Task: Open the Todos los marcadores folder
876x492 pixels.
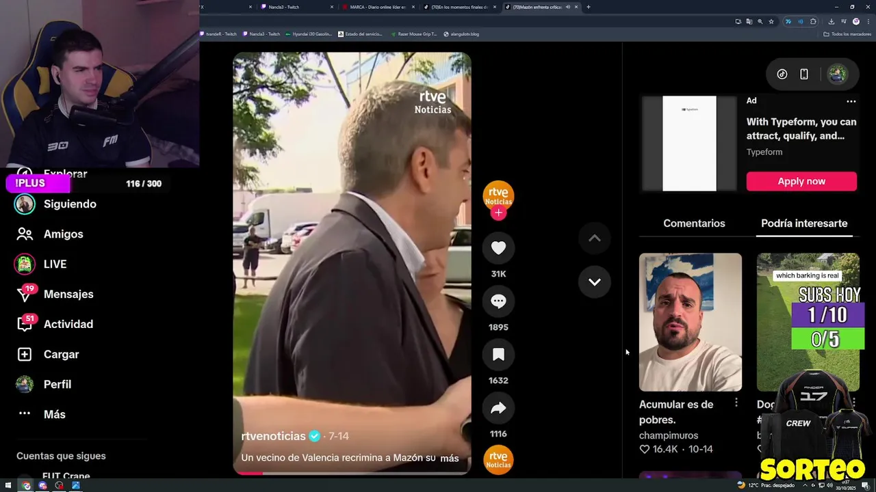Action: point(847,34)
